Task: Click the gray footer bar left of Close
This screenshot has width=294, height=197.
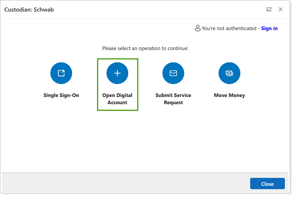Action: point(127,184)
